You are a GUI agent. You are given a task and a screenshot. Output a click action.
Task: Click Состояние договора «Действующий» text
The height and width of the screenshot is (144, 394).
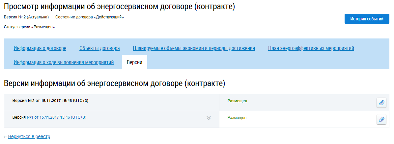coord(90,17)
